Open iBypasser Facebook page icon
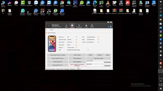 click(111, 27)
